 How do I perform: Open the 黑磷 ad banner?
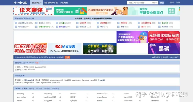164,48
